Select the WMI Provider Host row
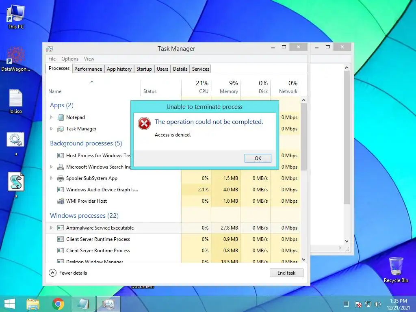 click(173, 201)
